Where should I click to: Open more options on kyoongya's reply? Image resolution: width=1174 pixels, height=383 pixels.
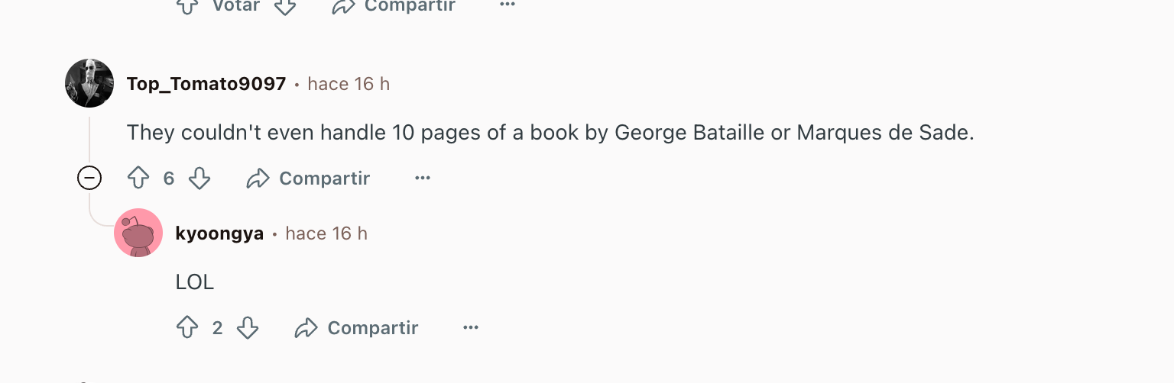(471, 328)
